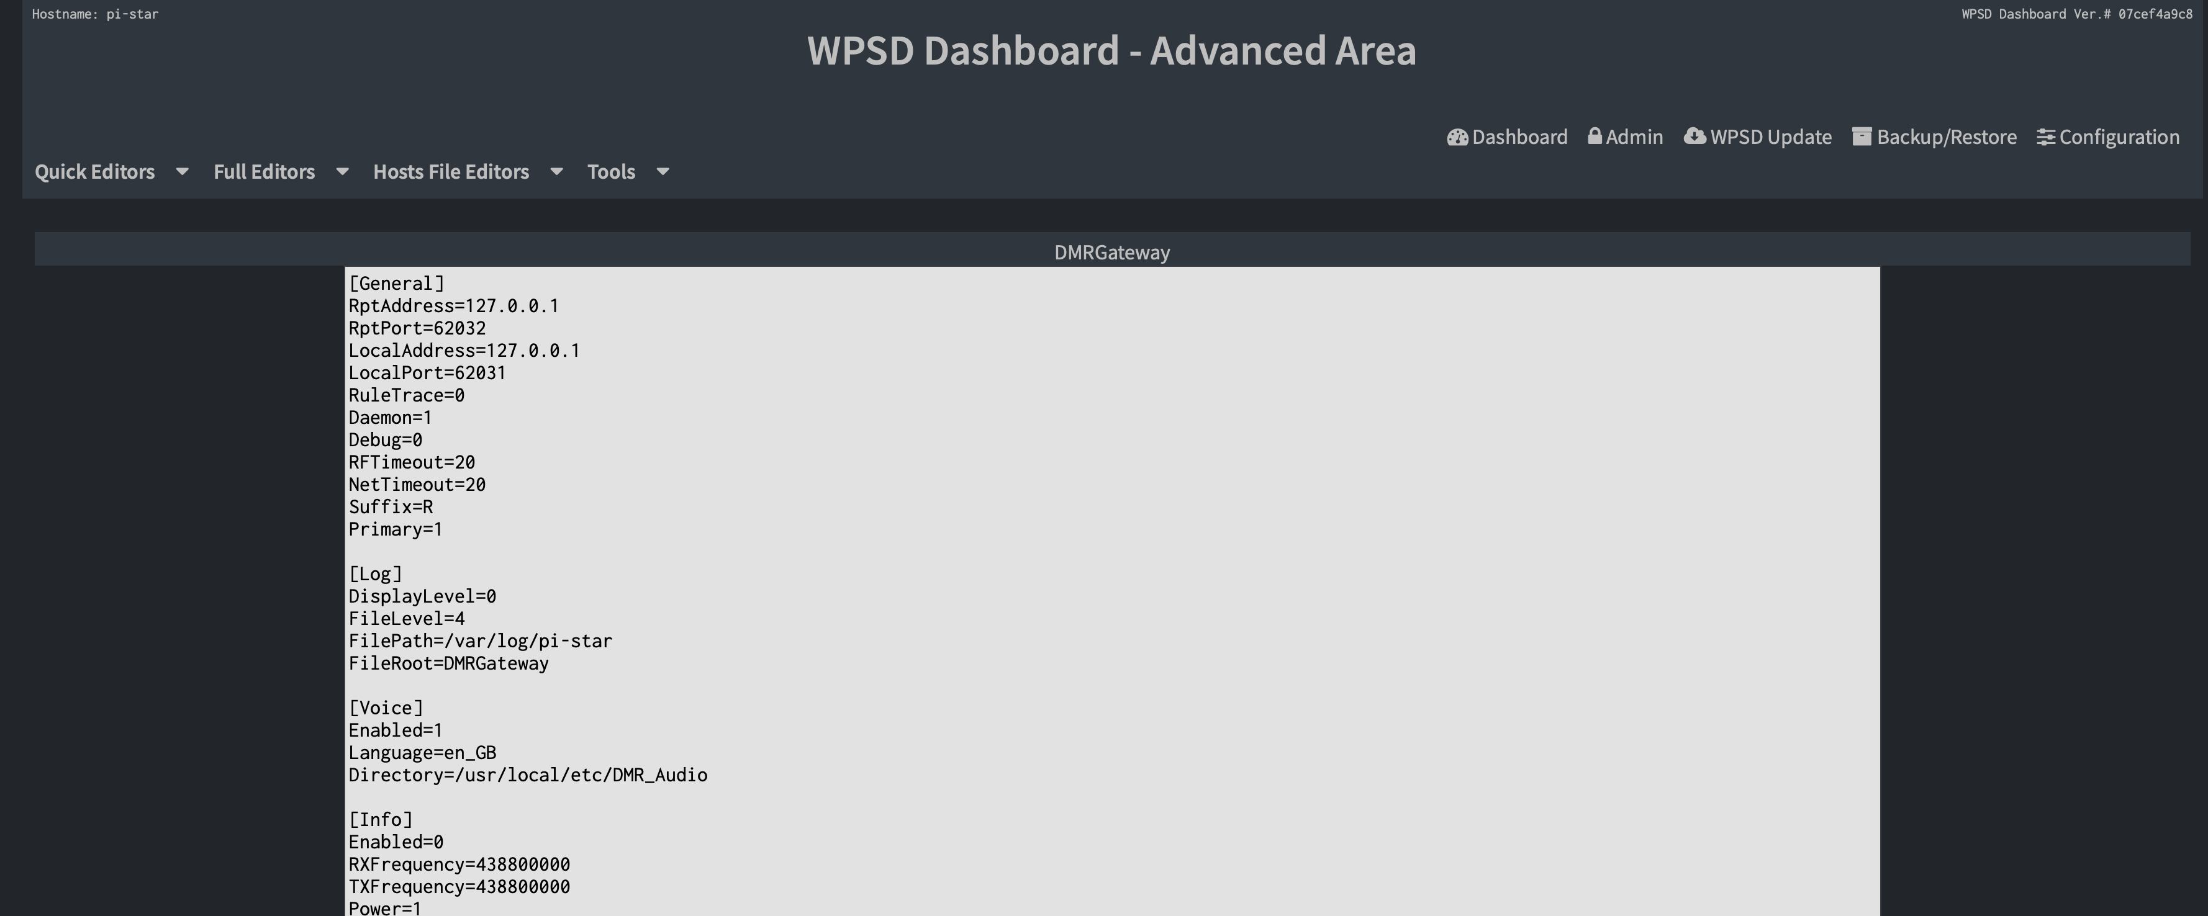Click the WPSD Update cloud icon
Image resolution: width=2208 pixels, height=916 pixels.
(x=1694, y=137)
